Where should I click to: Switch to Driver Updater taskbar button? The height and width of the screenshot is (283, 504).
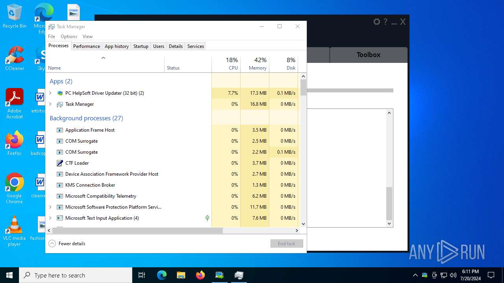[x=219, y=275]
